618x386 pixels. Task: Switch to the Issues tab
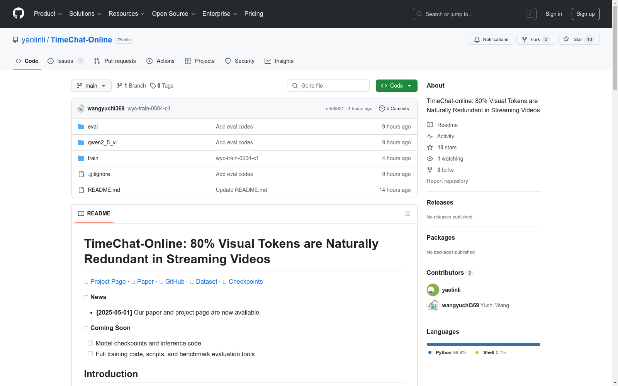point(66,61)
